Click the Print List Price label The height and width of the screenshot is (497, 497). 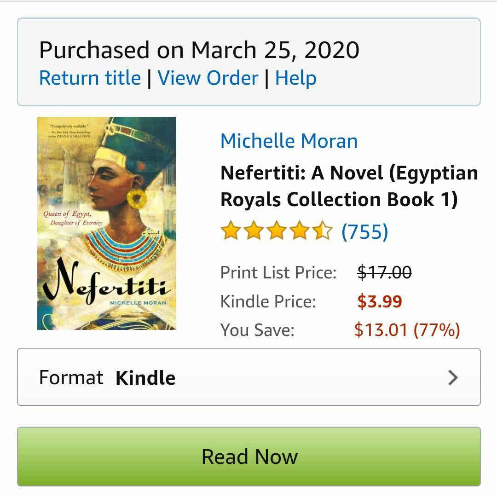coord(278,272)
